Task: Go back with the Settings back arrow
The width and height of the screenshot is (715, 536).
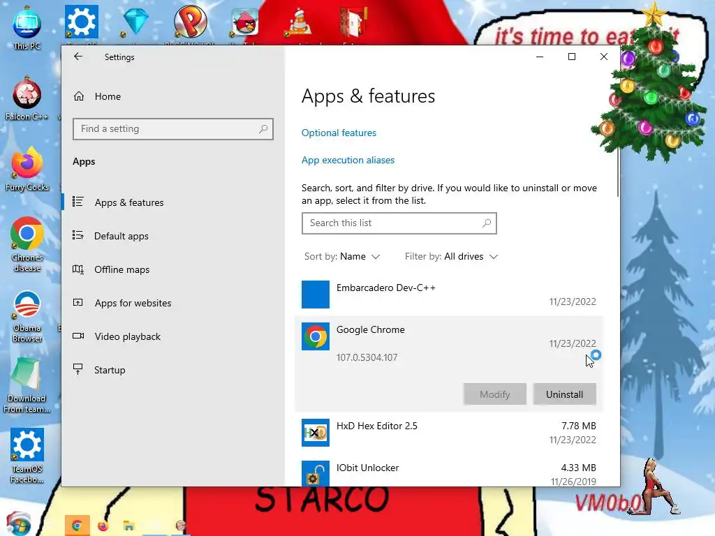Action: click(x=78, y=57)
